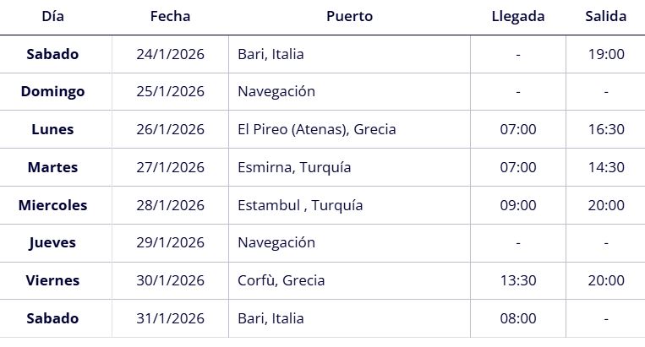Select the El Pireo (Atenas), Grecia cell
The width and height of the screenshot is (645, 347).
317,129
